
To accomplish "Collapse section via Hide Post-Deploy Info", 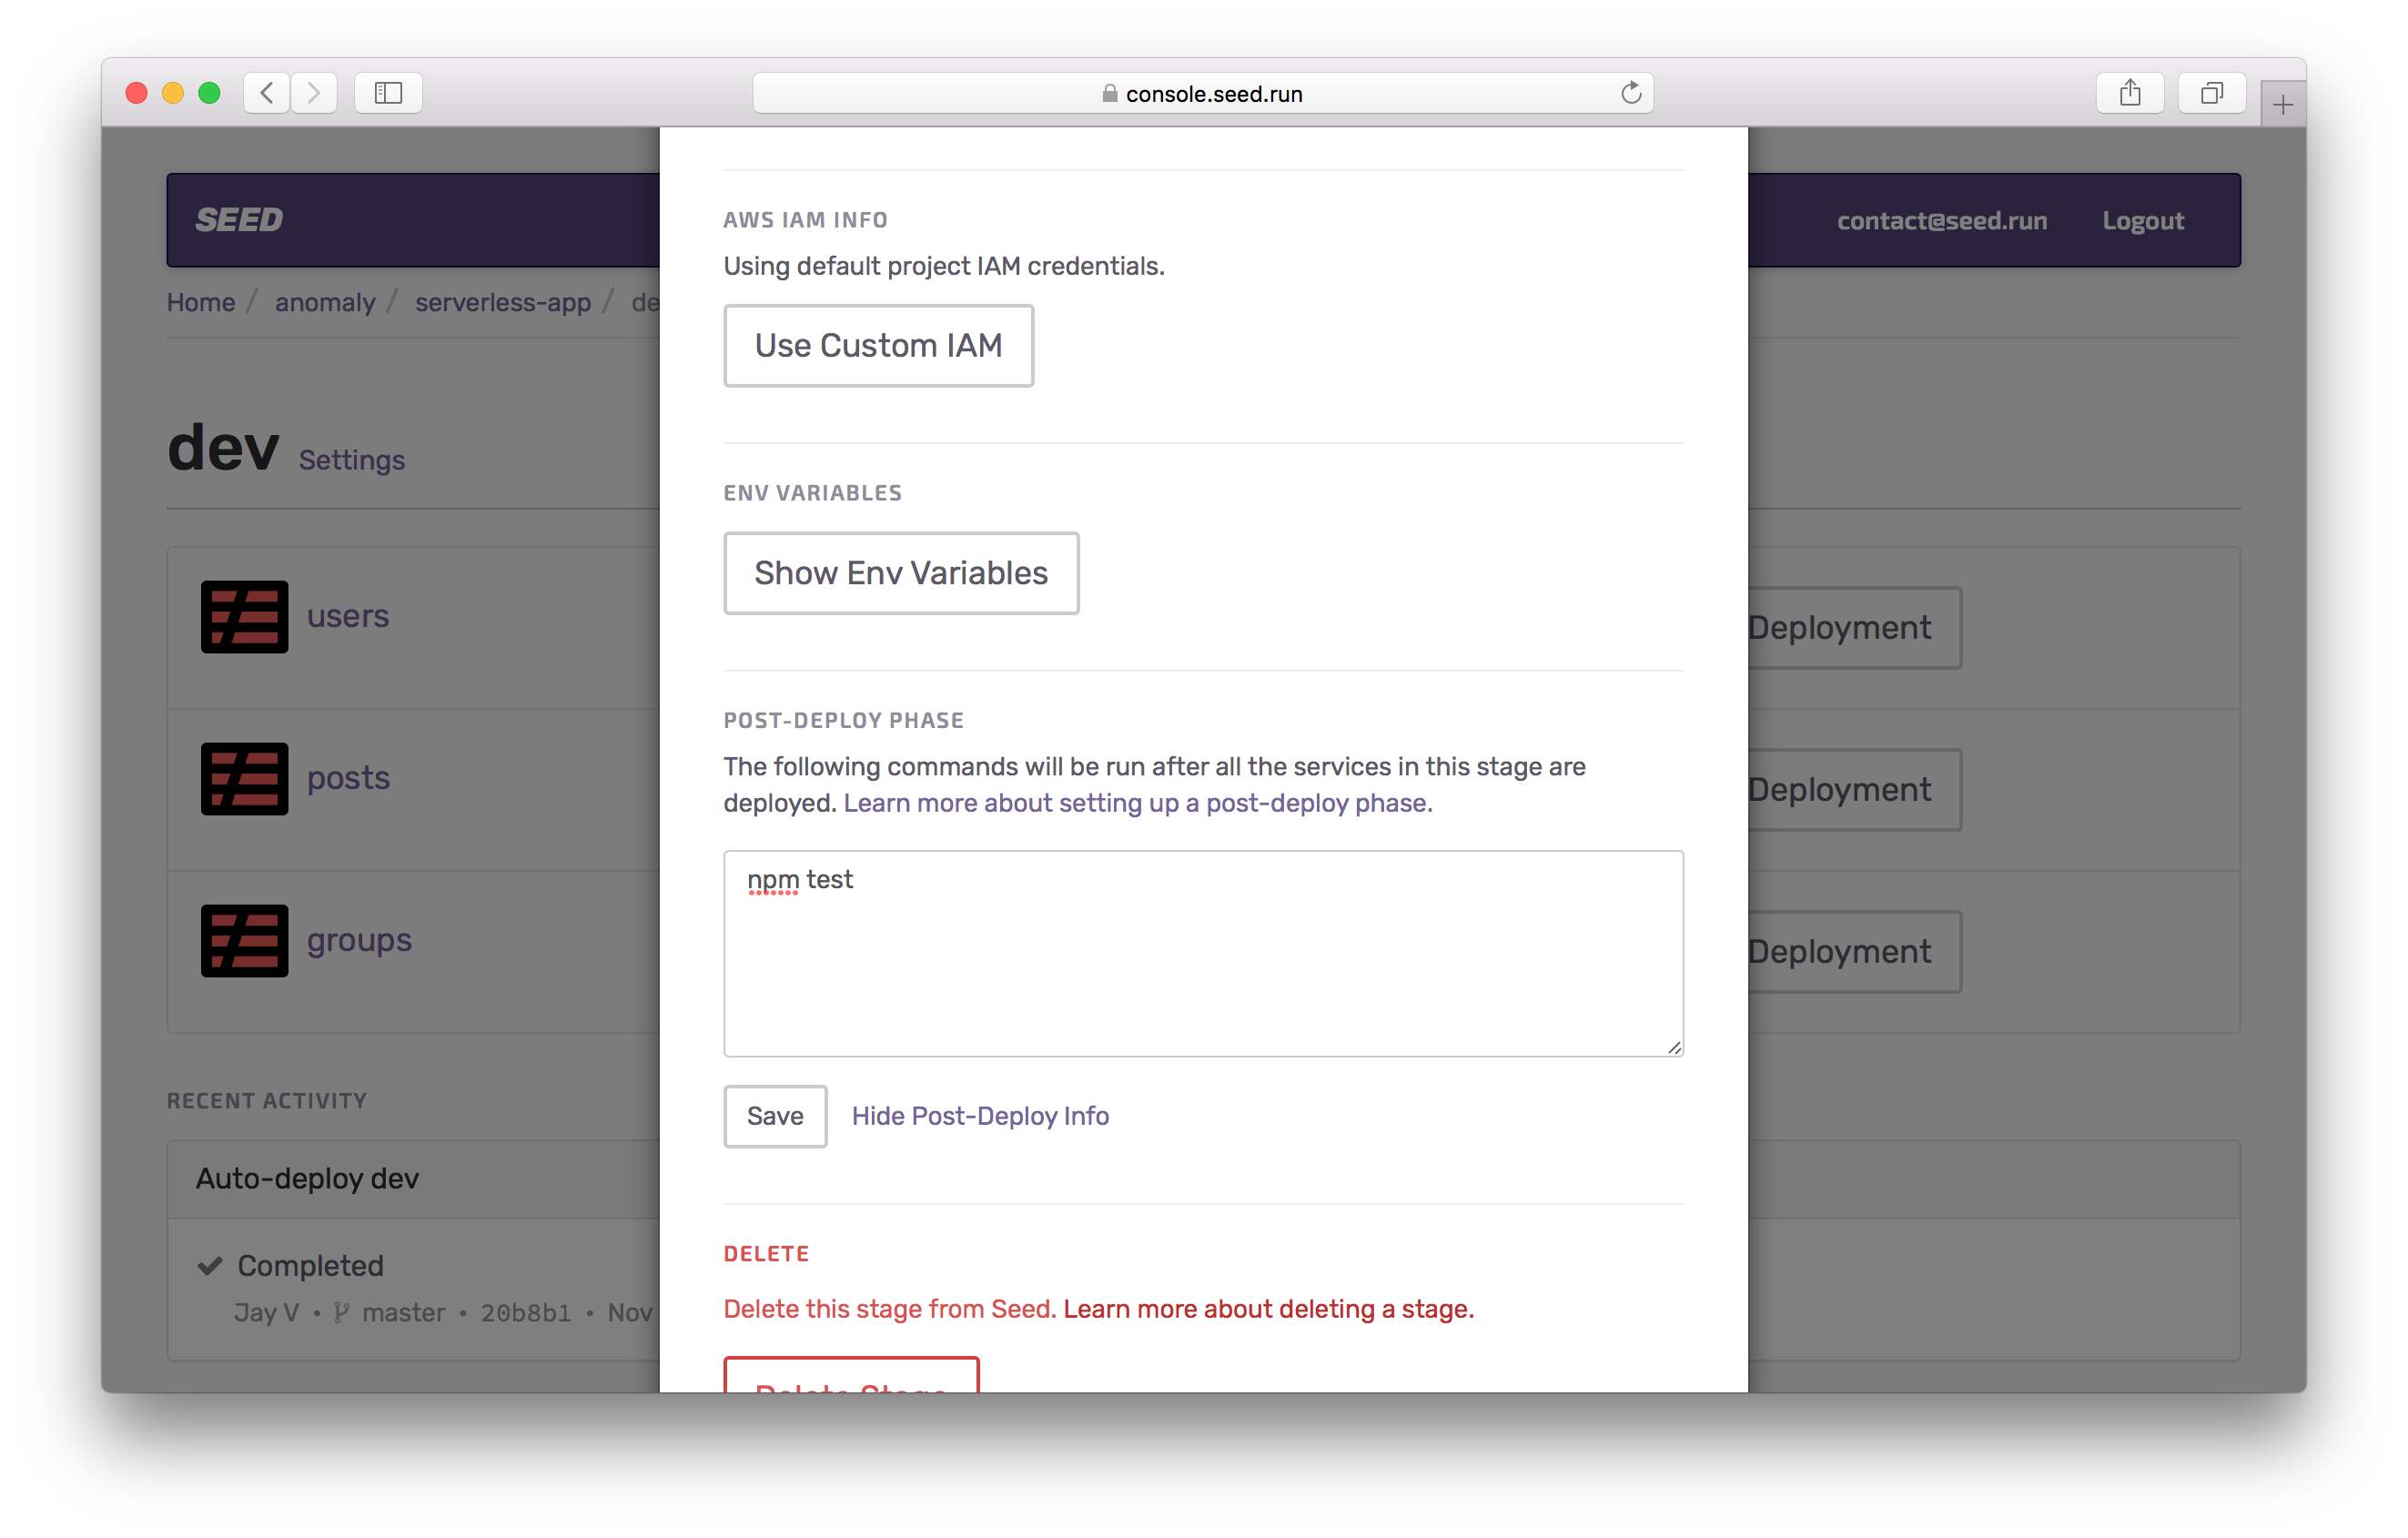I will pos(979,1116).
